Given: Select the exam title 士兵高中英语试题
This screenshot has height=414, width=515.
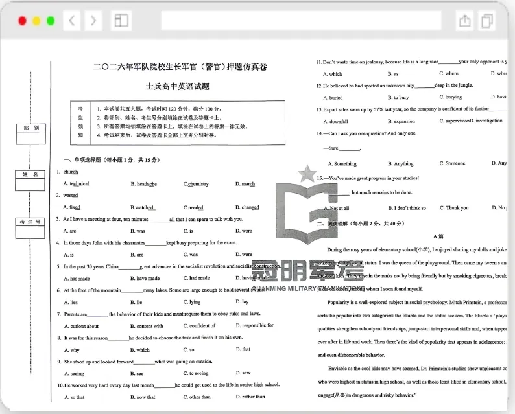Looking at the screenshot, I should click(x=178, y=87).
